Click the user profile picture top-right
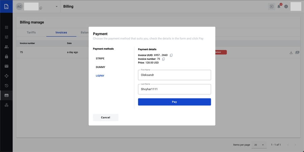The height and width of the screenshot is (152, 304). coord(296,6)
